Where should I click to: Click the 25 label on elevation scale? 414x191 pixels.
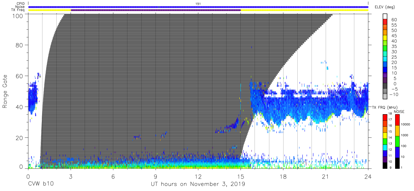(x=394, y=57)
